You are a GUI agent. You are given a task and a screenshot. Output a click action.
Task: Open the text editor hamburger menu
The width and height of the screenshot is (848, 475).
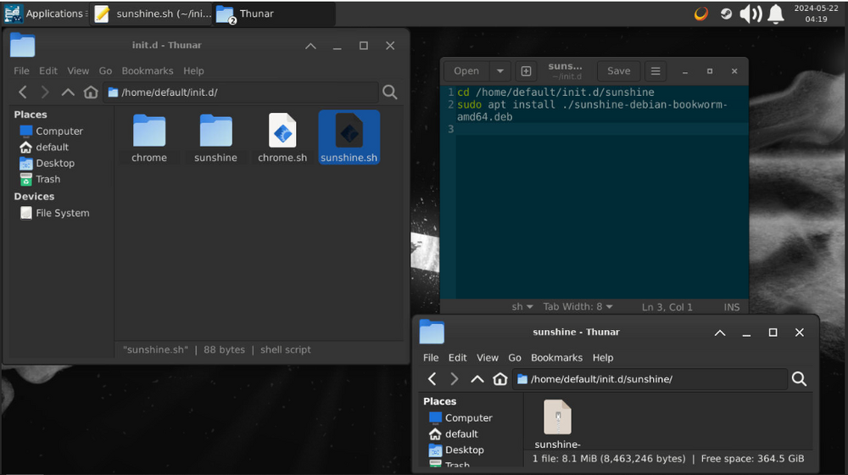point(656,71)
